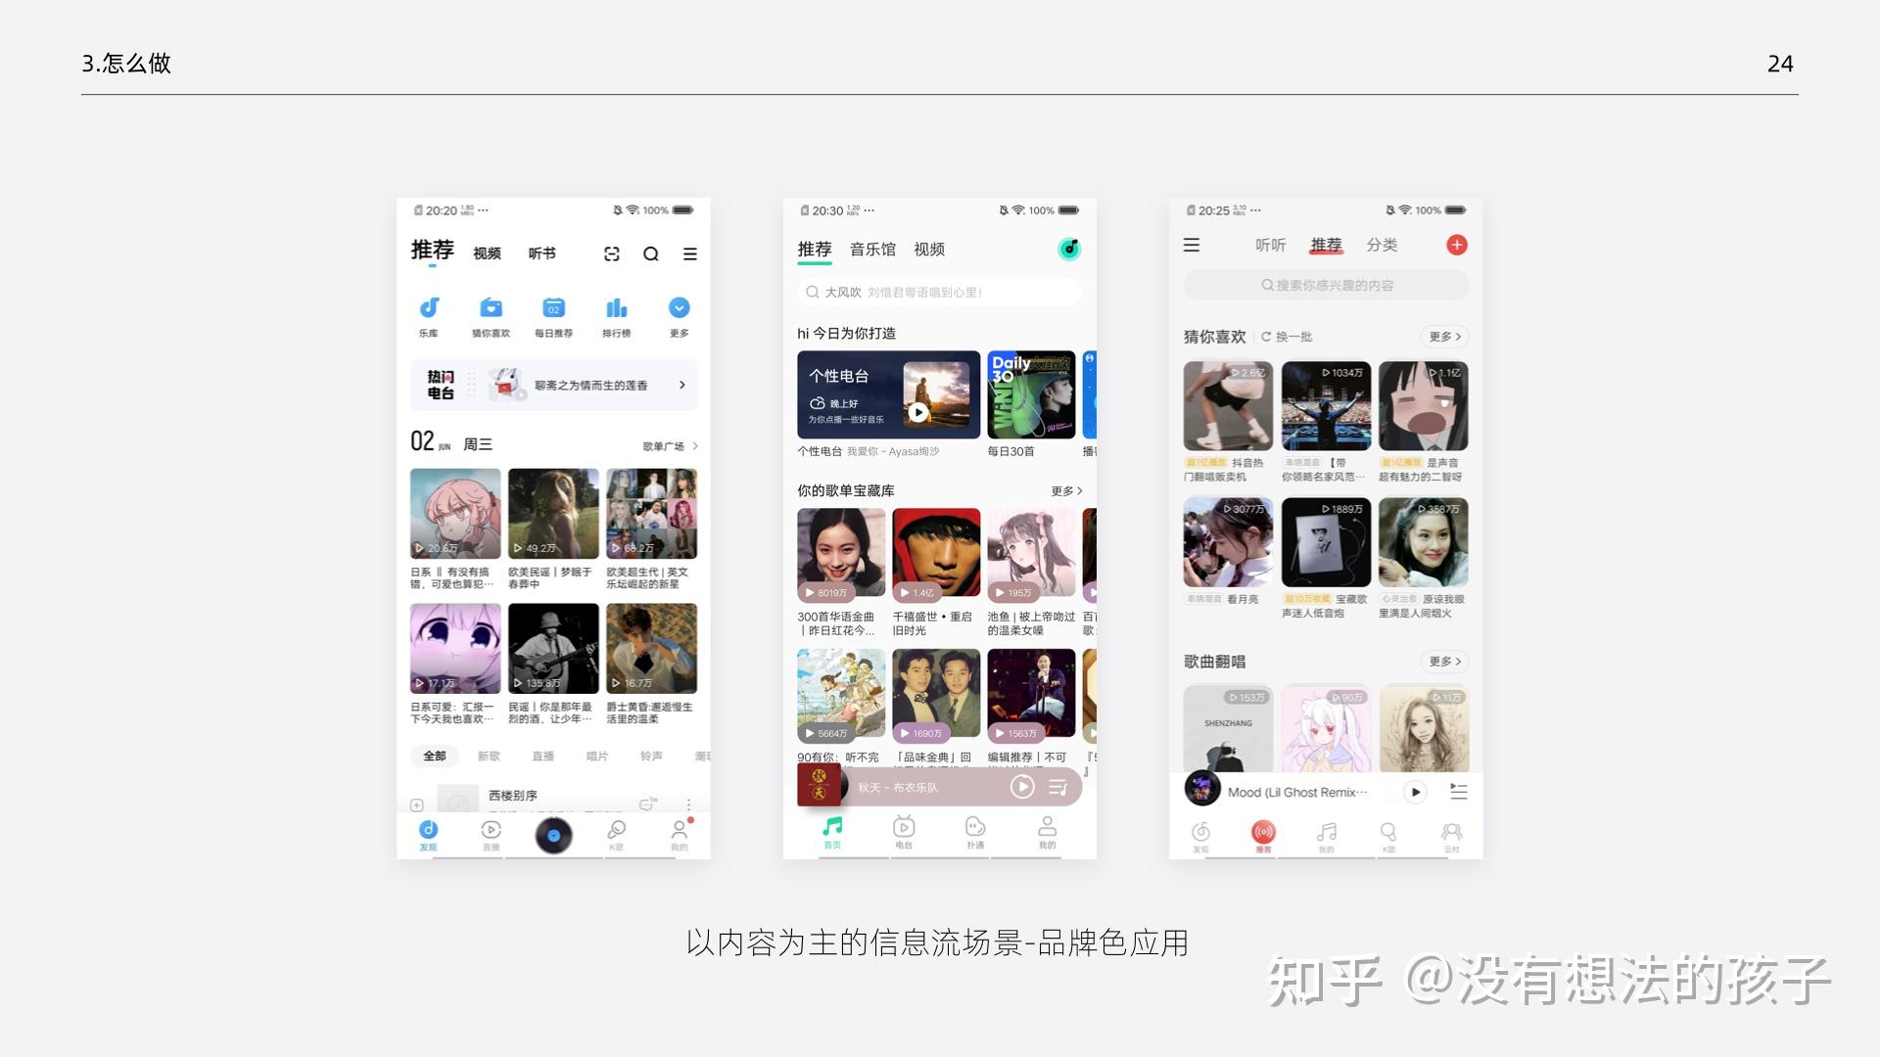Open more options for 西楼别序
Image resolution: width=1880 pixels, height=1057 pixels.
[689, 804]
